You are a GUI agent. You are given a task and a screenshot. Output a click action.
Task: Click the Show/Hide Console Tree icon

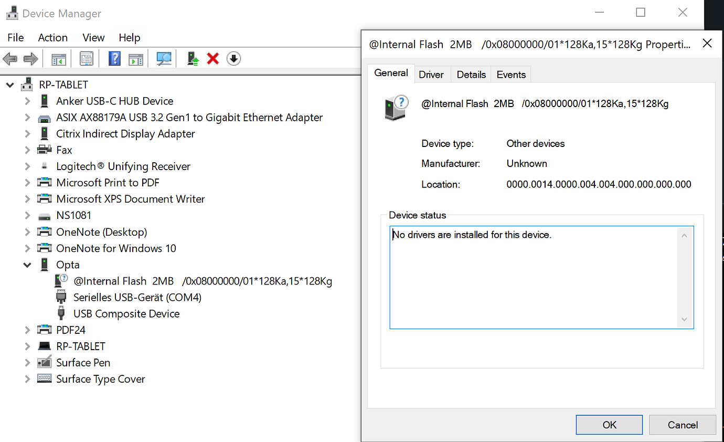(x=58, y=58)
